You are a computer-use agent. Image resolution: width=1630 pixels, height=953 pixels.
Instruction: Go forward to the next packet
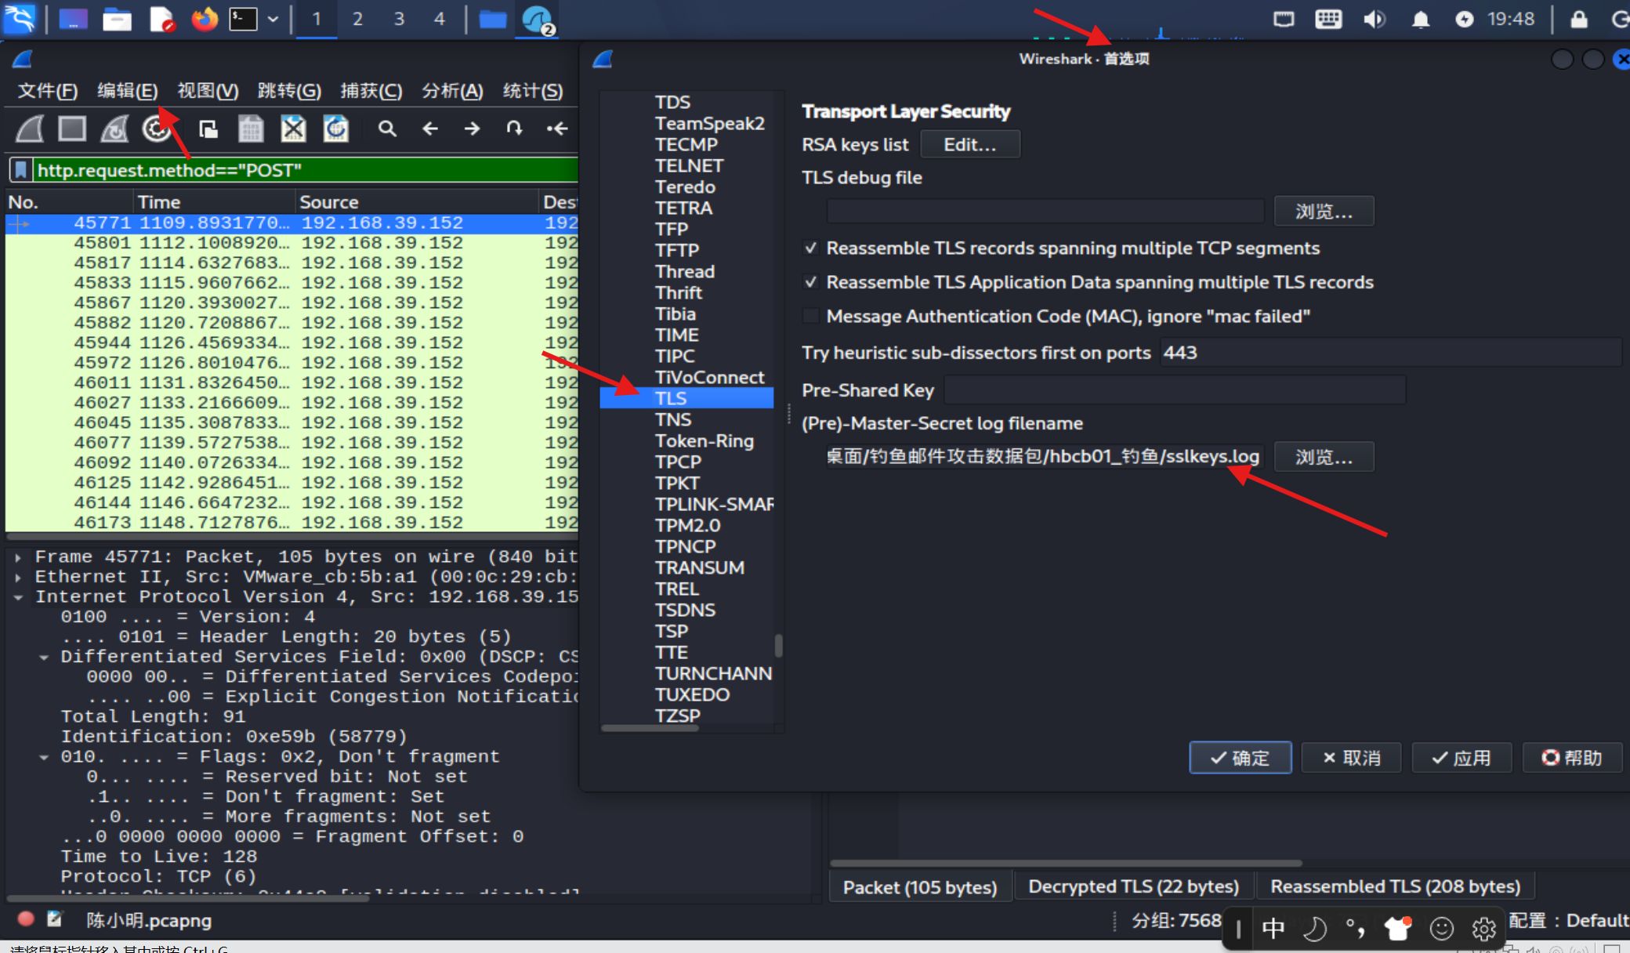472,129
